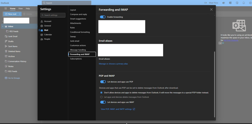Click the Search settings field

coord(53,15)
